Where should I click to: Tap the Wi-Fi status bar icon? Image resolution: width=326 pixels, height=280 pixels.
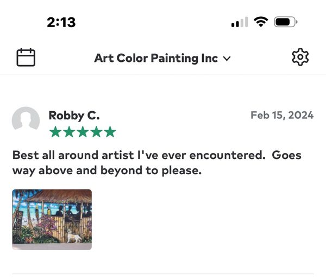pyautogui.click(x=261, y=22)
